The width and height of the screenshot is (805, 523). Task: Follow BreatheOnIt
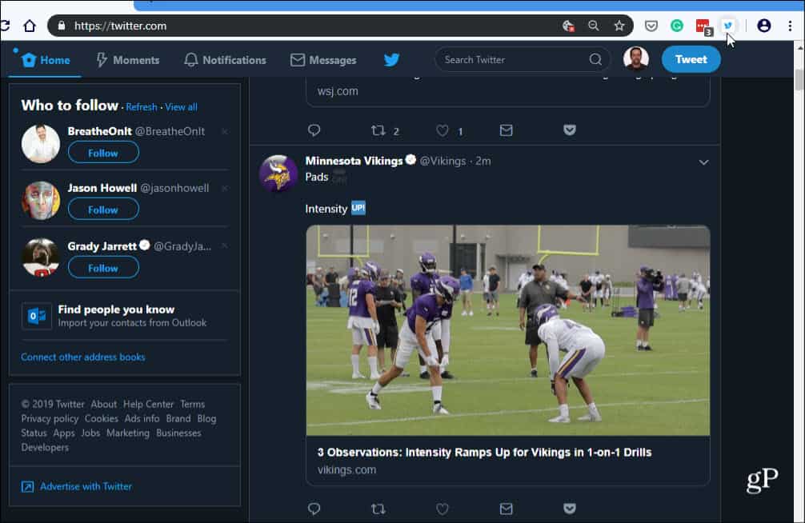tap(103, 153)
